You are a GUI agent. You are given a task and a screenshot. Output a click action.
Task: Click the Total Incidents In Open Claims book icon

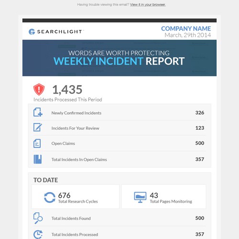tap(38, 159)
